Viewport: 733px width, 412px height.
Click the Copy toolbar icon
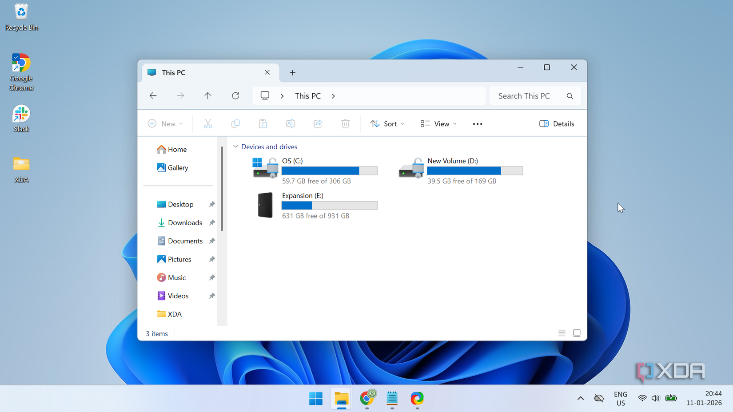(235, 124)
